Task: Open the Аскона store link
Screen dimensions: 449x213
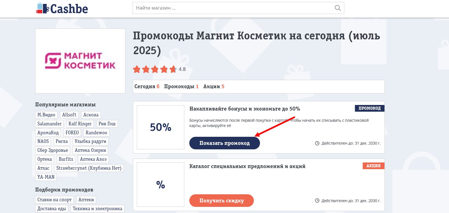Action: coord(91,115)
